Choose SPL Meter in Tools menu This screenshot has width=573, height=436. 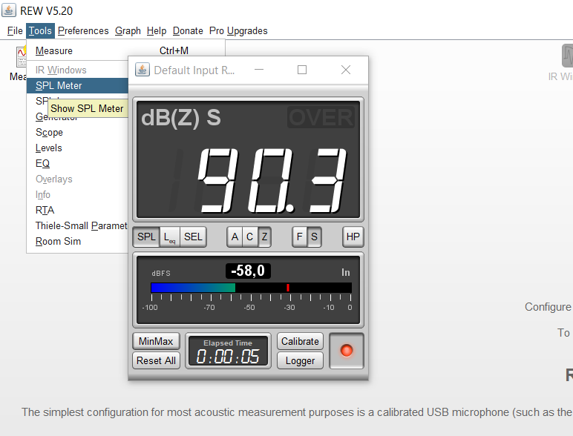coord(77,85)
